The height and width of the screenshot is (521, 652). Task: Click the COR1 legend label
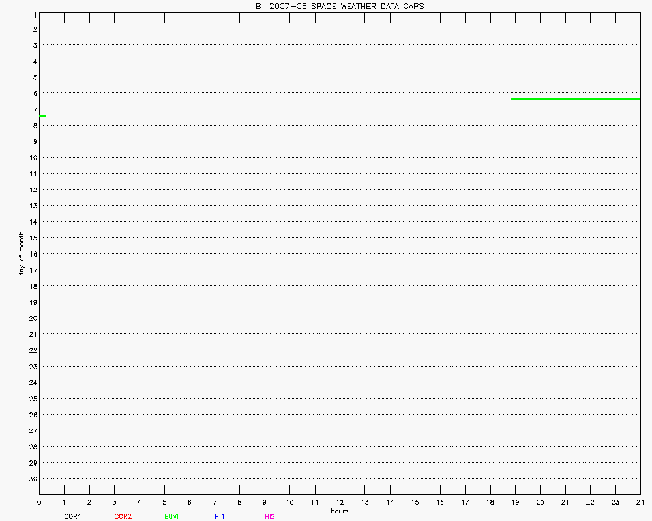point(72,516)
